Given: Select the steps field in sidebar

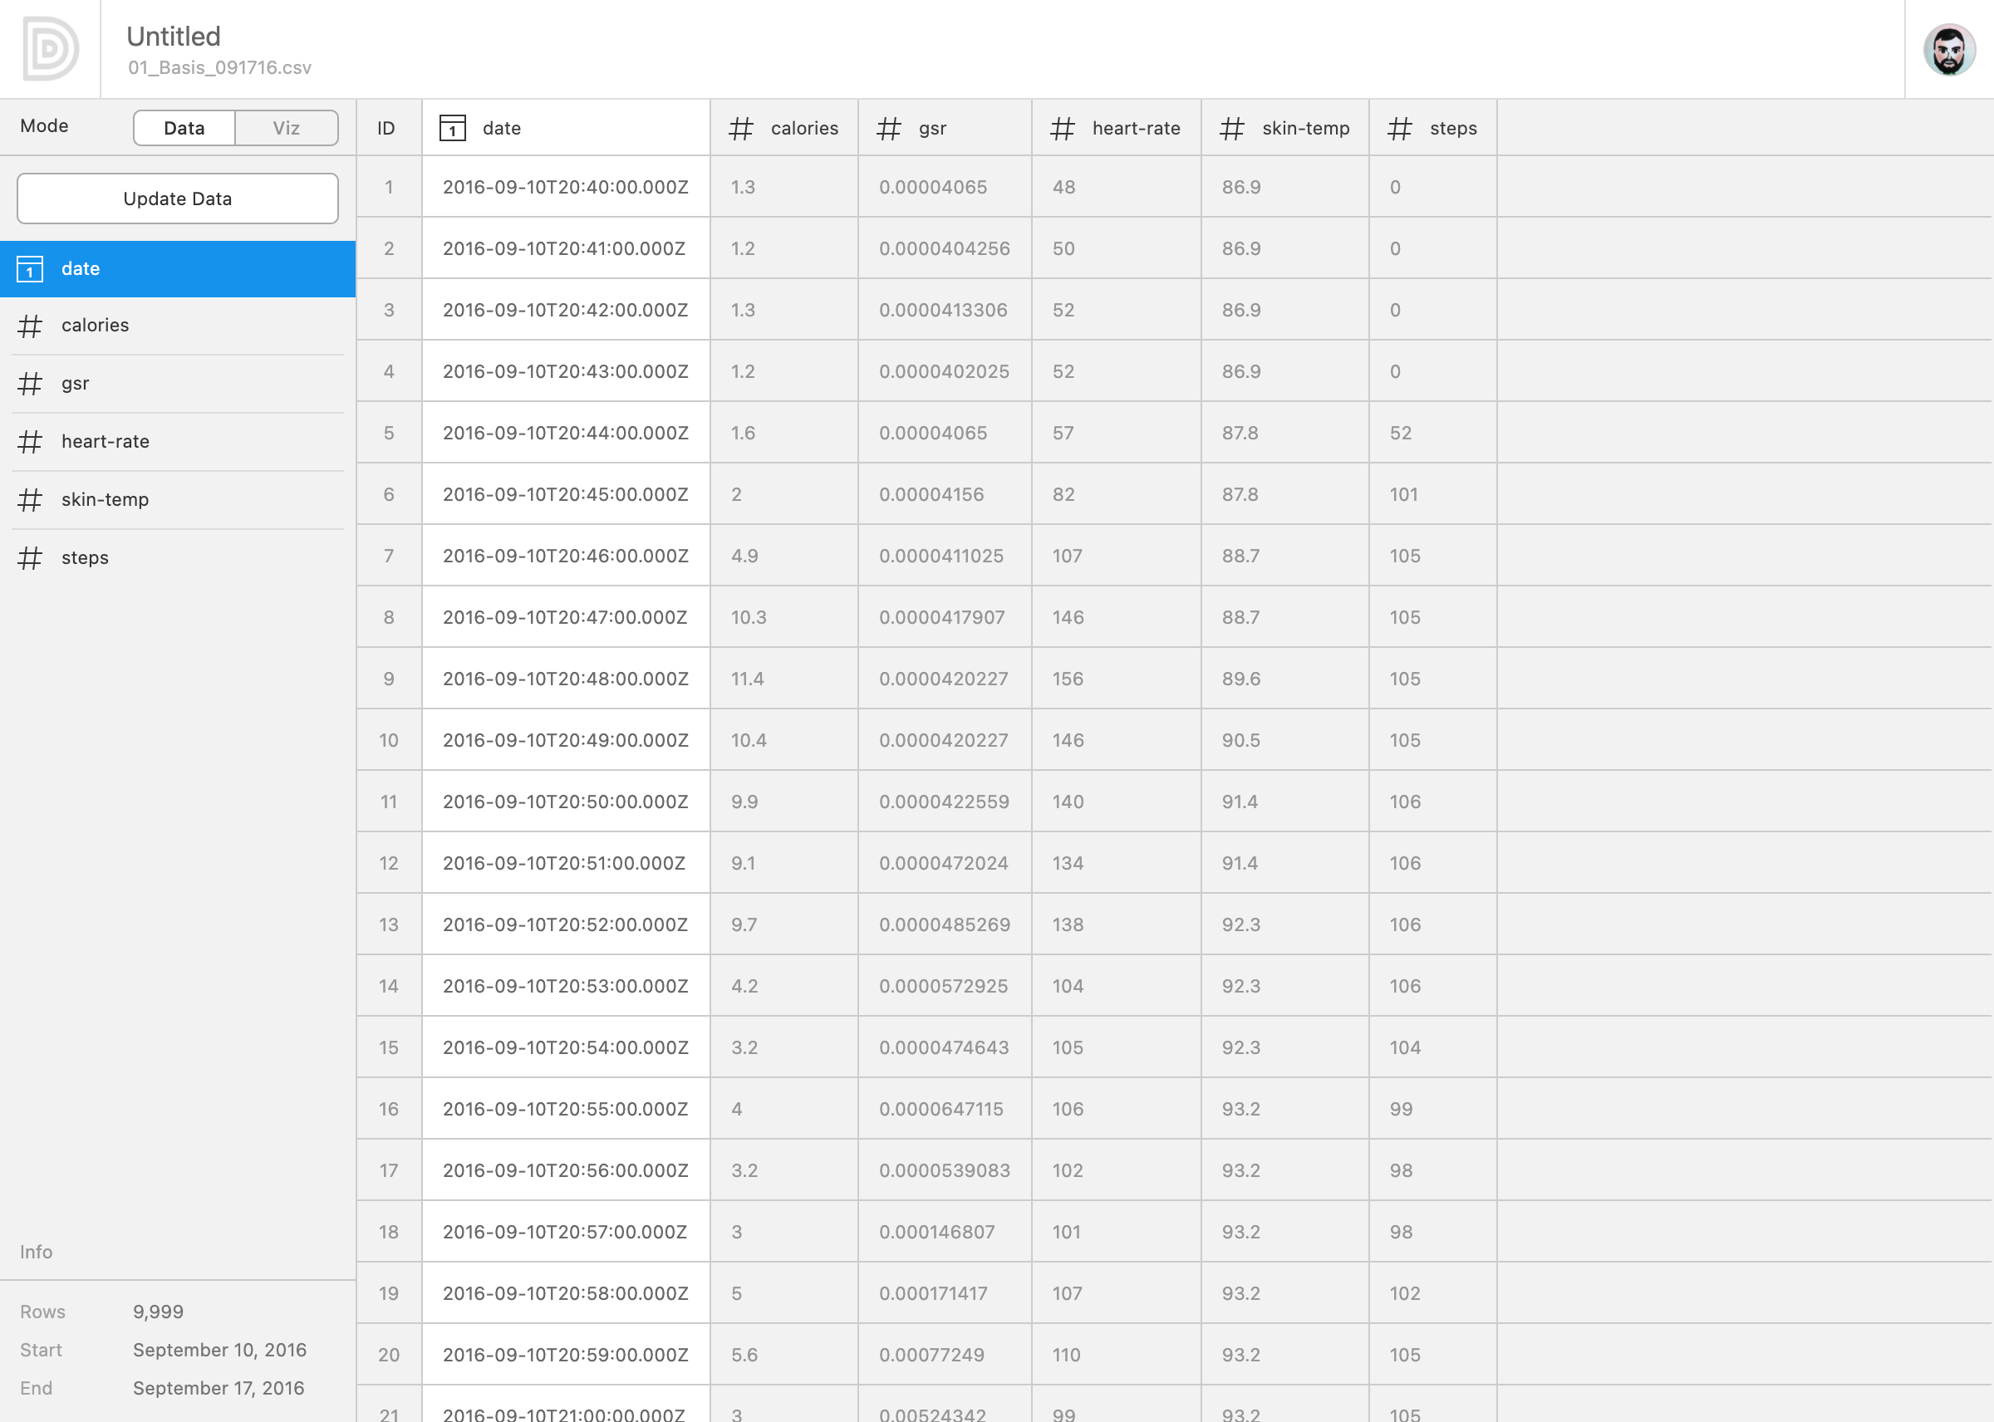Looking at the screenshot, I should (178, 558).
